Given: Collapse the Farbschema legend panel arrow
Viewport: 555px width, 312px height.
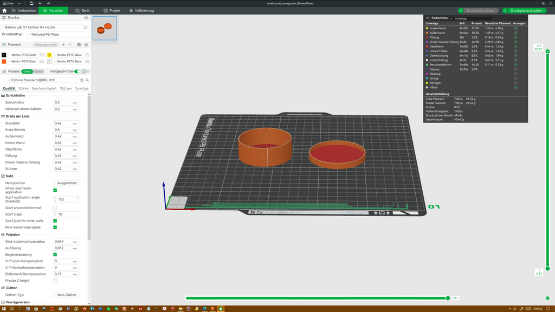Looking at the screenshot, I should pyautogui.click(x=428, y=18).
